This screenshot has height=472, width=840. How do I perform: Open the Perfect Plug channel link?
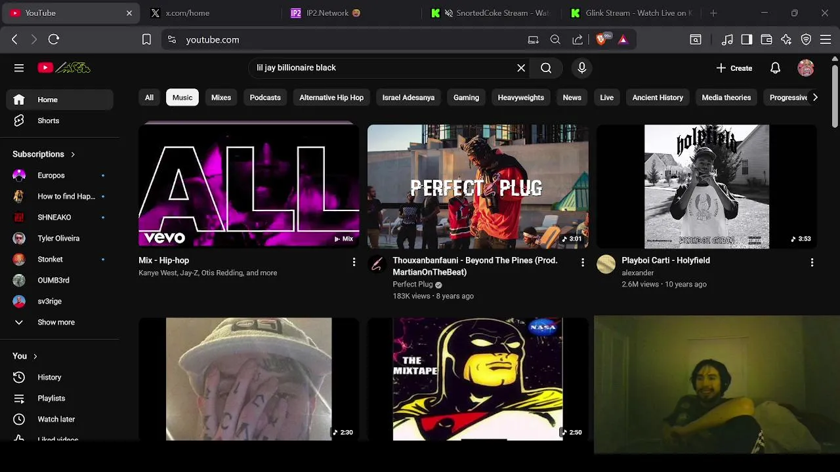pyautogui.click(x=413, y=285)
